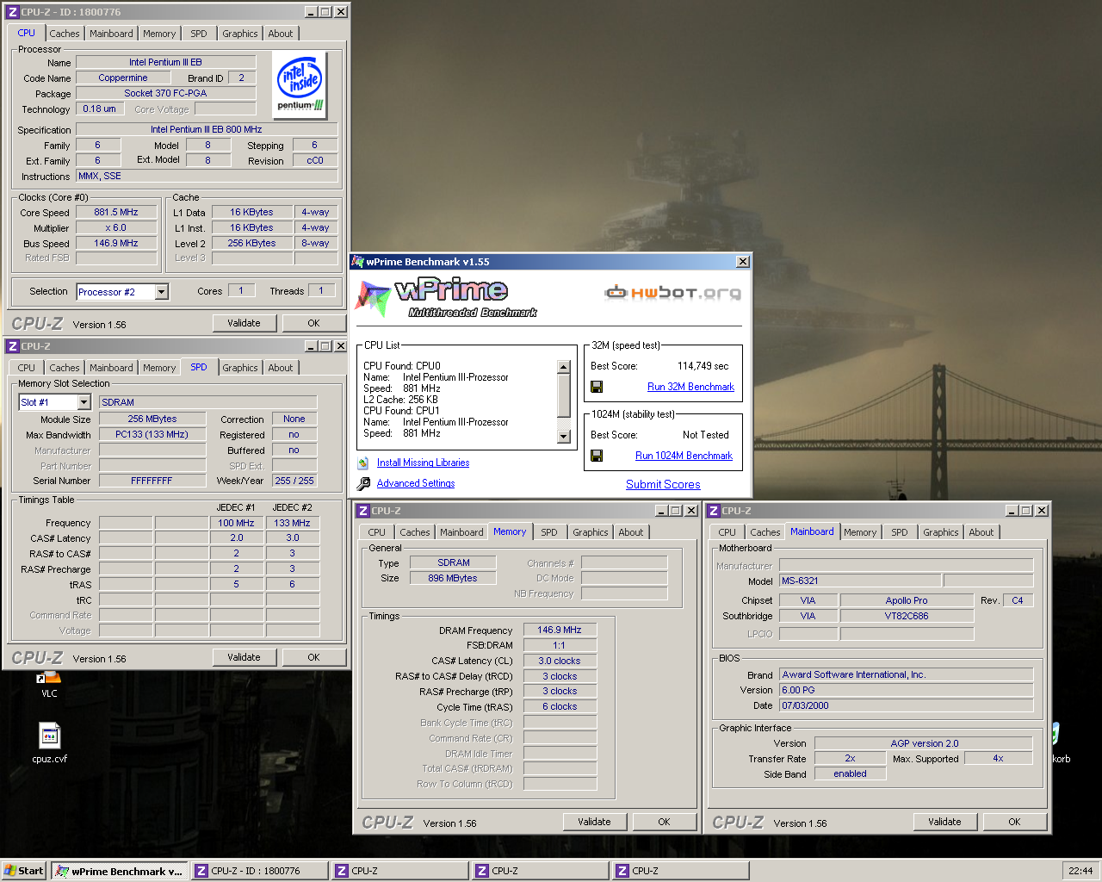Open the Start menu
The width and height of the screenshot is (1102, 882).
click(24, 871)
